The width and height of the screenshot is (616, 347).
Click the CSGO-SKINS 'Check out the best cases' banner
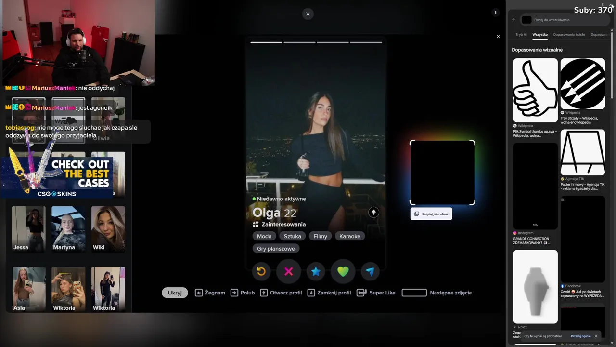pos(58,176)
